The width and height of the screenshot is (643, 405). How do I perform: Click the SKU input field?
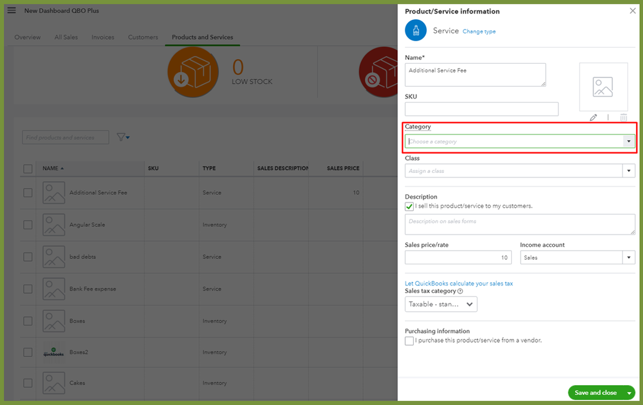[x=481, y=109]
